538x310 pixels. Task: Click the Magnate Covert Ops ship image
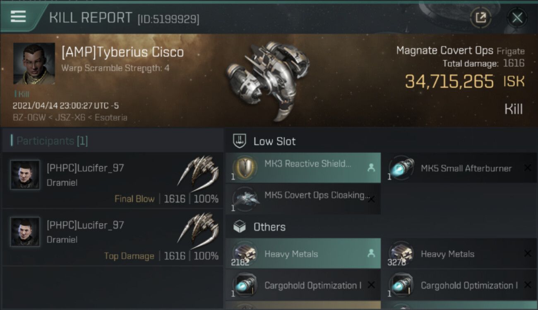(x=267, y=79)
